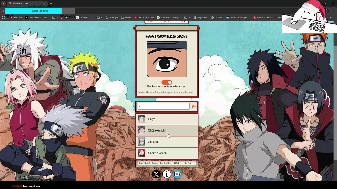Open the 'a' bookmarks folder
The image size is (337, 189).
click(55, 18)
